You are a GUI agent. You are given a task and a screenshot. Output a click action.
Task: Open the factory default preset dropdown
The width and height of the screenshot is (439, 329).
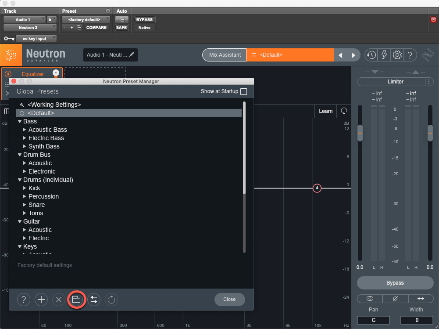86,20
